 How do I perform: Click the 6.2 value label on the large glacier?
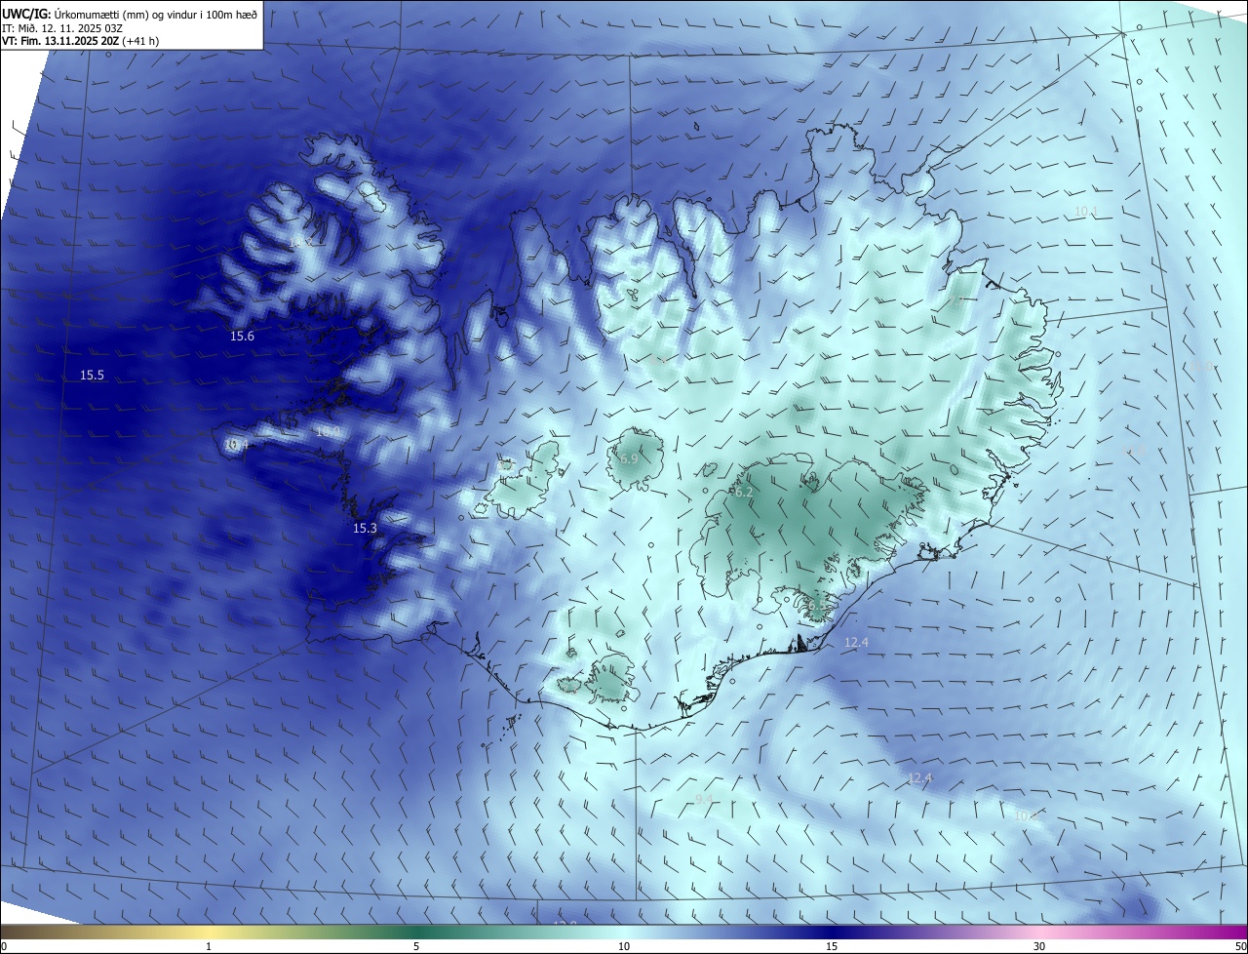[x=743, y=494]
